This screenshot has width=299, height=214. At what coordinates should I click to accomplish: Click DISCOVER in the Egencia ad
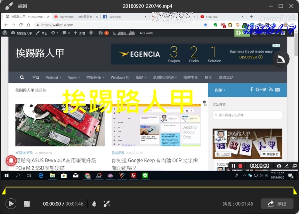point(251,57)
